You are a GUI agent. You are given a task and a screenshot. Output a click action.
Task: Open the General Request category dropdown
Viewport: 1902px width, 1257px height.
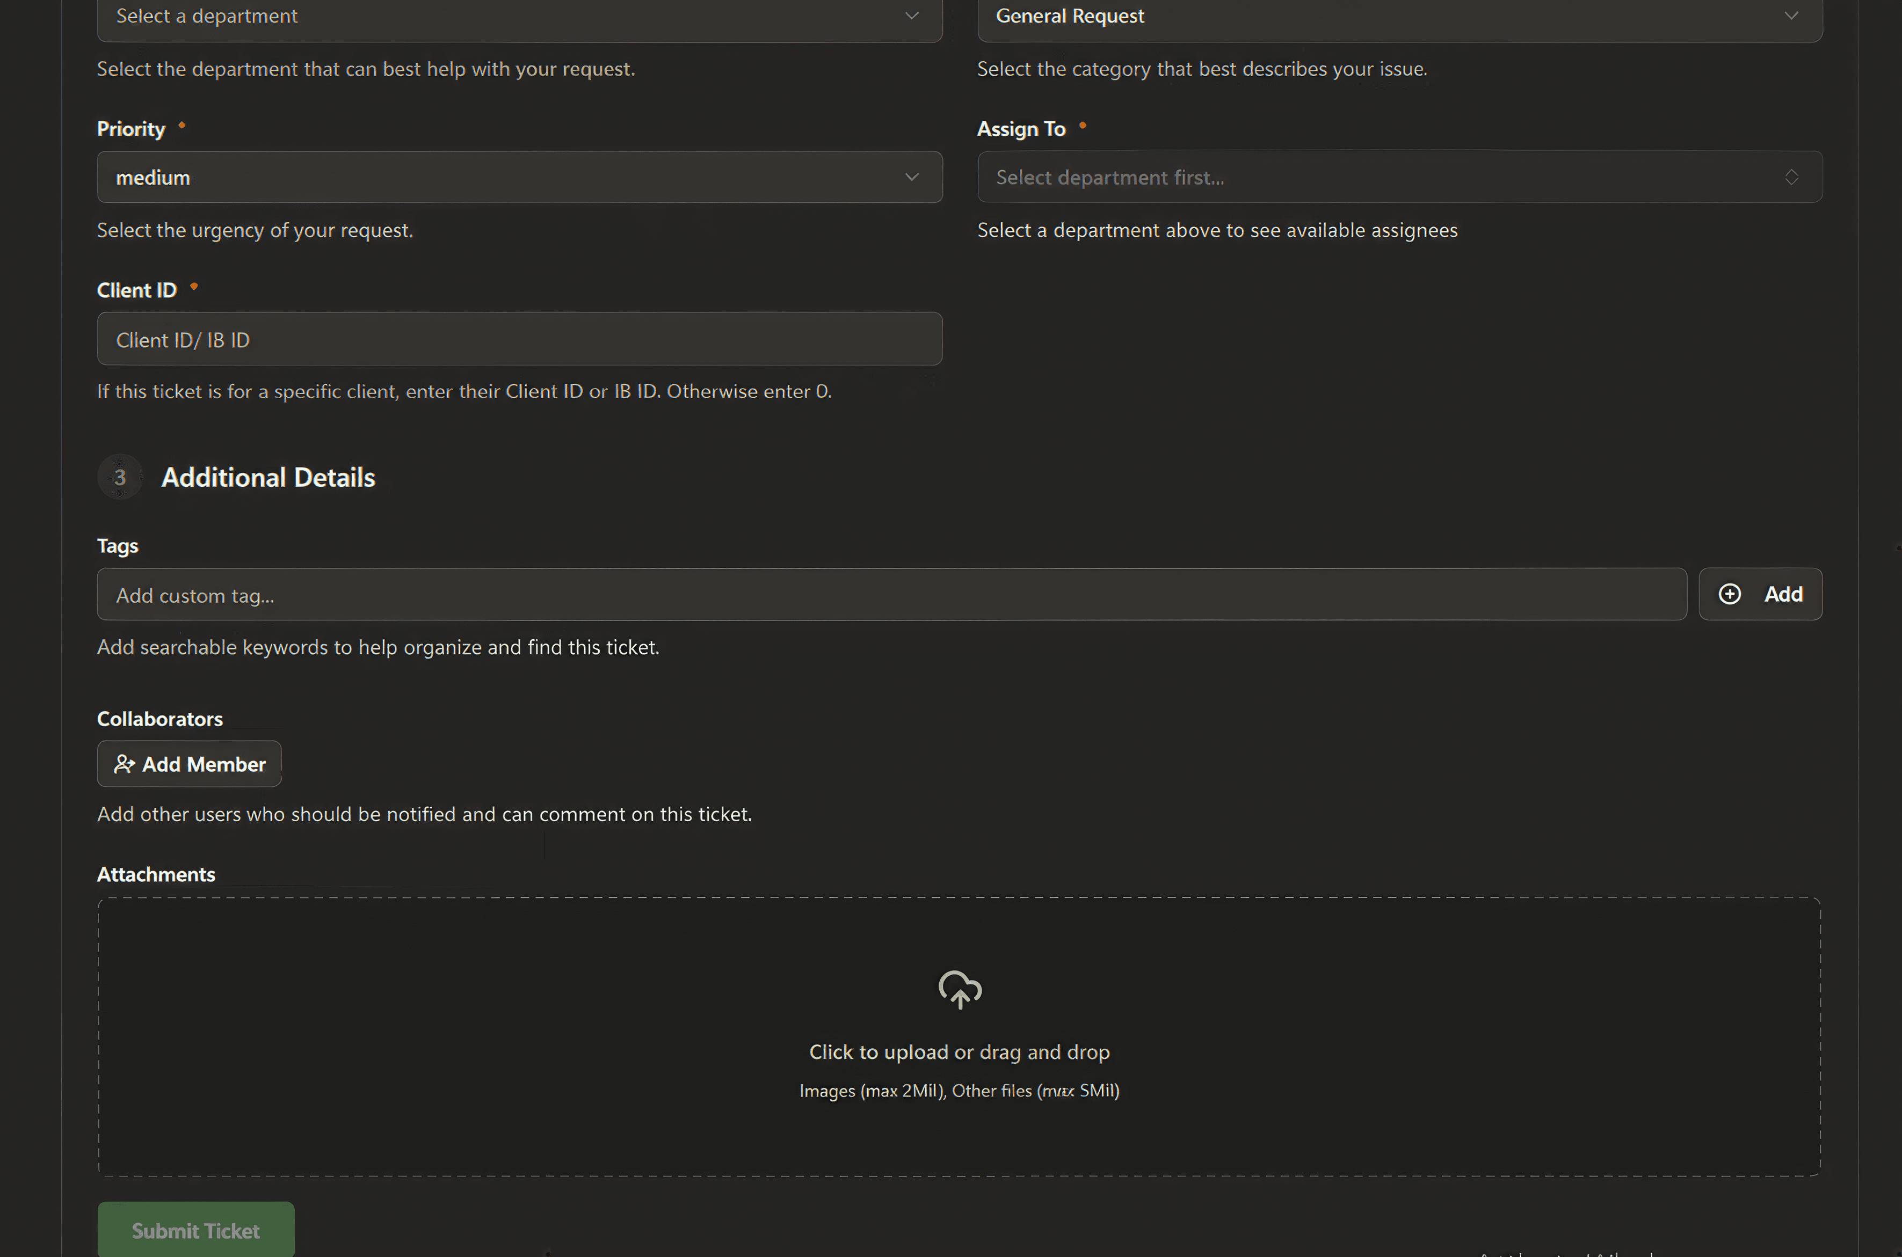pos(1399,15)
